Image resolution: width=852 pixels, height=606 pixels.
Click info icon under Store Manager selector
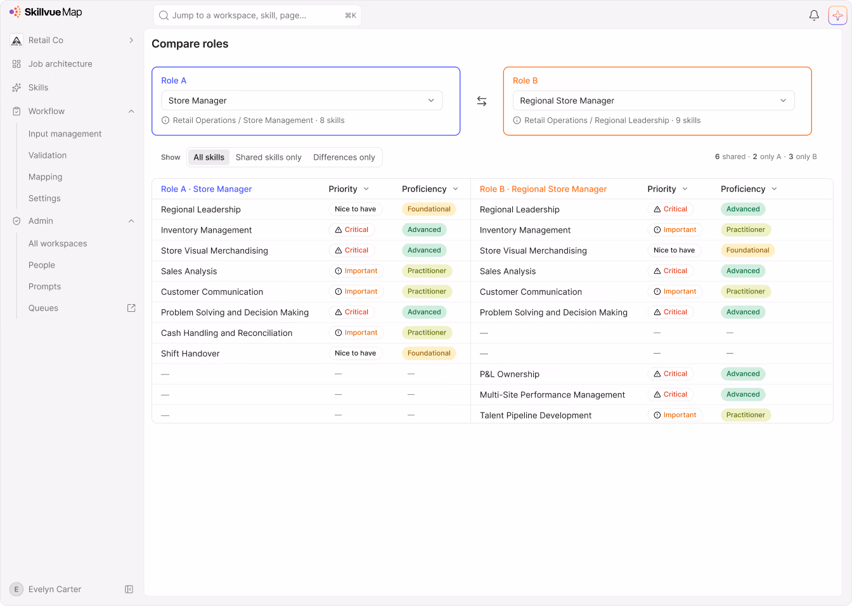(x=165, y=120)
